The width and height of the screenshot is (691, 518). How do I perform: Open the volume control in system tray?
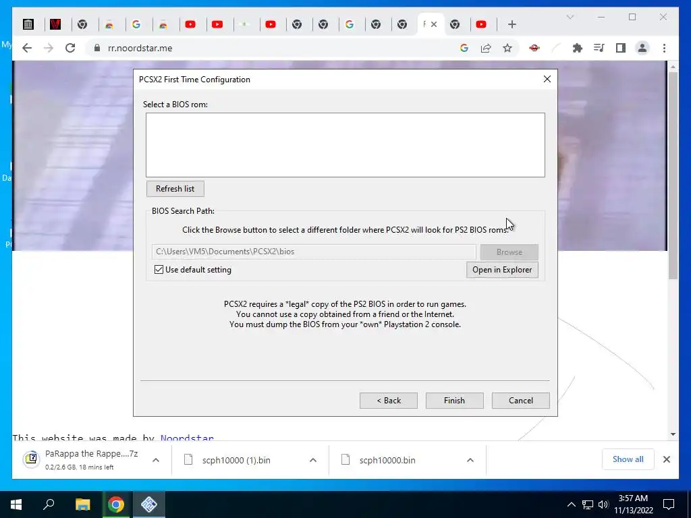click(x=603, y=505)
